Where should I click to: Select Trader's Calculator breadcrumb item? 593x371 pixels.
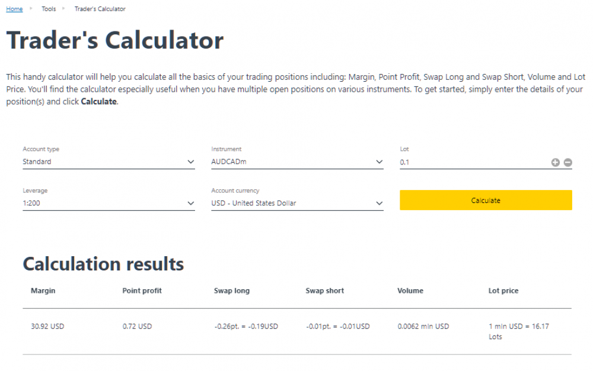coord(100,9)
